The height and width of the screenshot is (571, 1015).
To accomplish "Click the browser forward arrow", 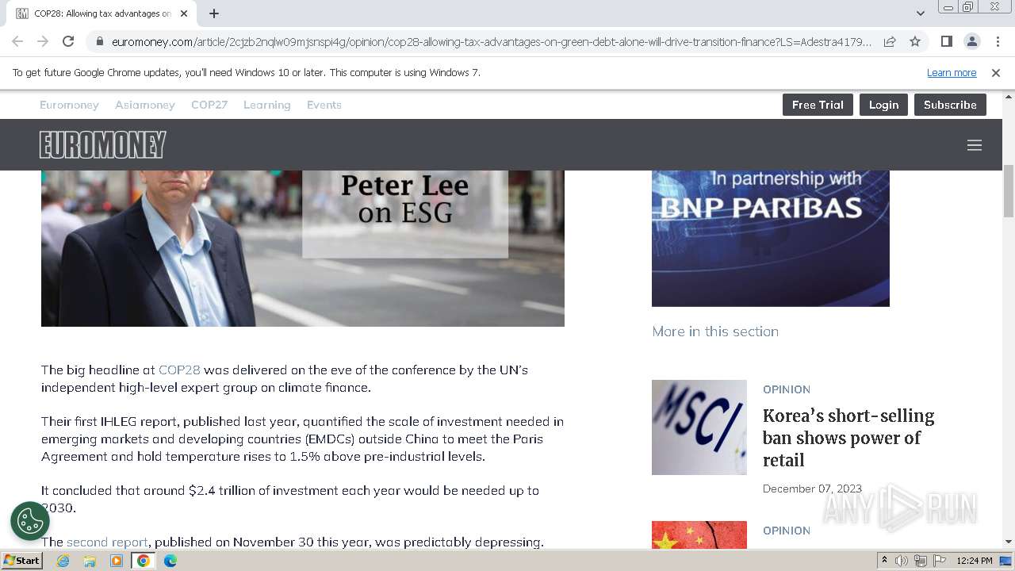I will point(43,41).
